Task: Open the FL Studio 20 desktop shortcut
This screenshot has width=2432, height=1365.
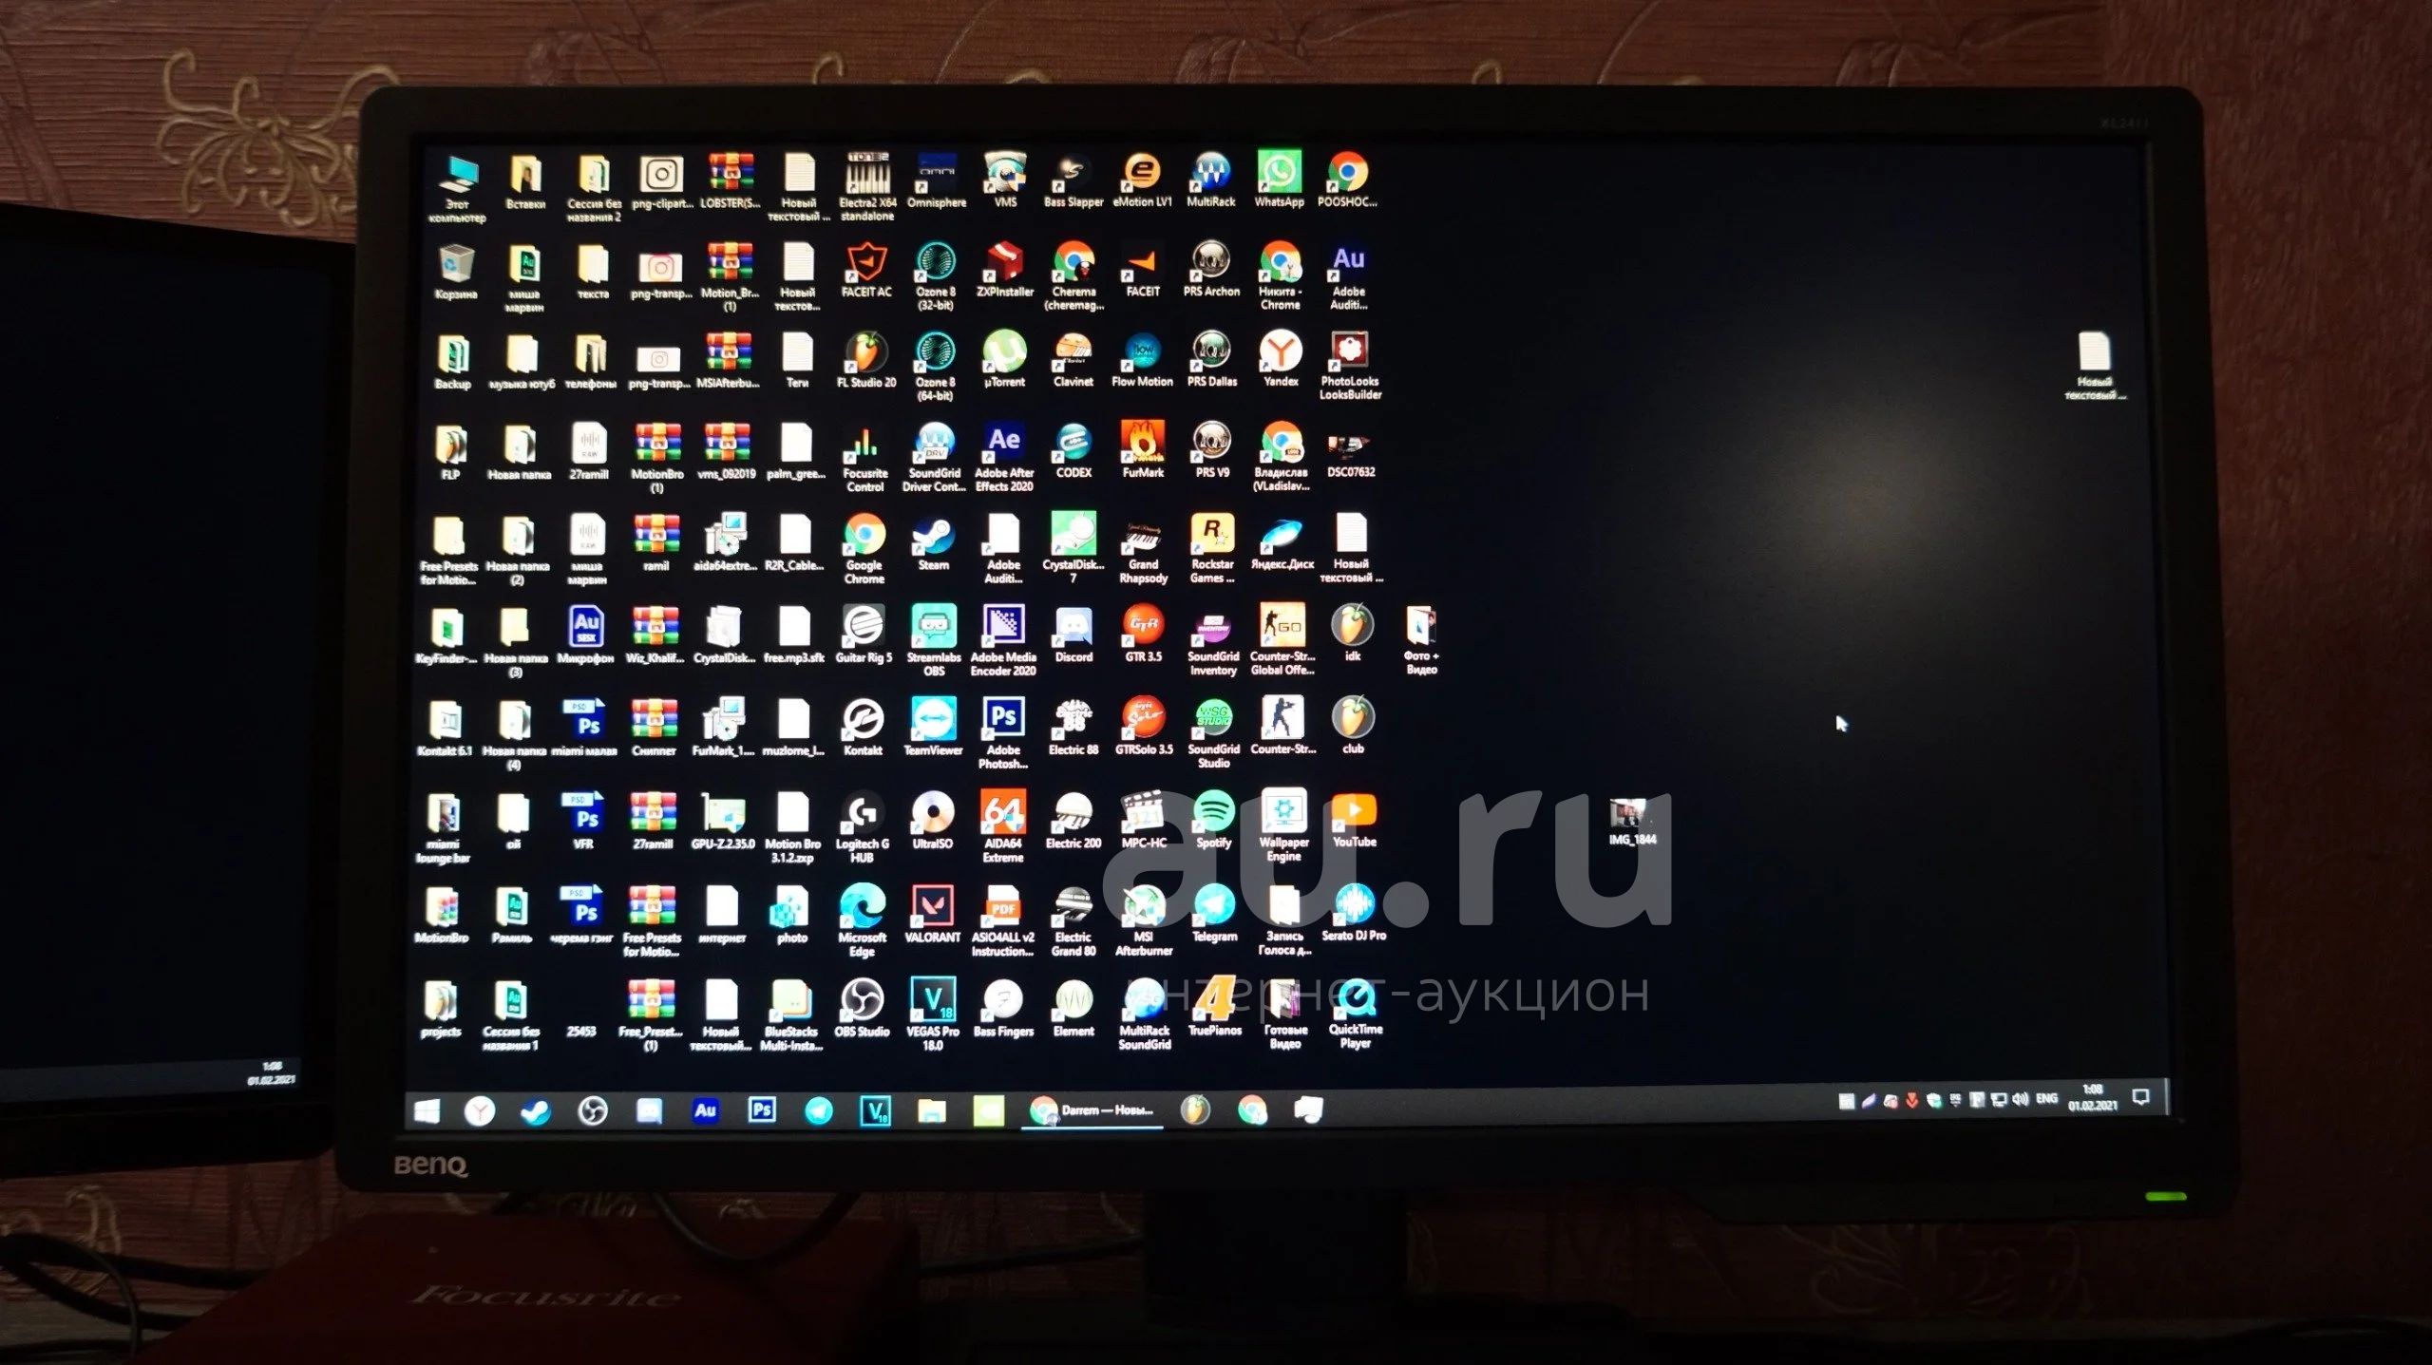Action: [866, 360]
